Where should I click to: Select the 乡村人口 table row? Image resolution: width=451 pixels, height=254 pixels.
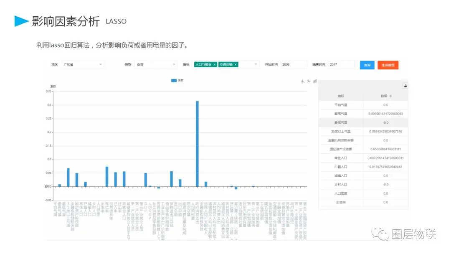click(x=363, y=185)
